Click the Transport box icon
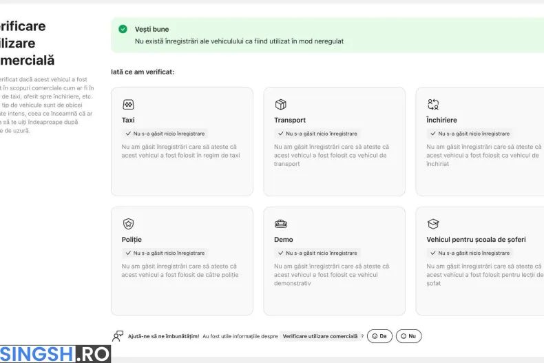Viewport: 544px width, 363px height. click(x=281, y=105)
